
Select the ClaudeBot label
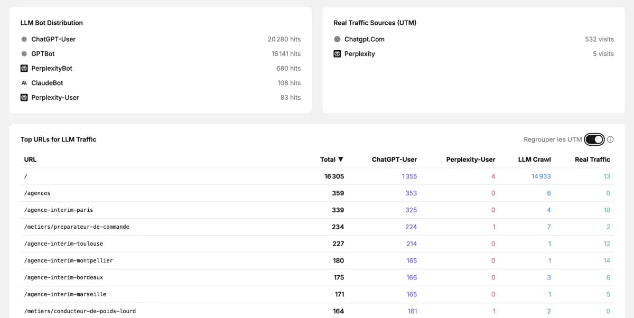coord(48,83)
